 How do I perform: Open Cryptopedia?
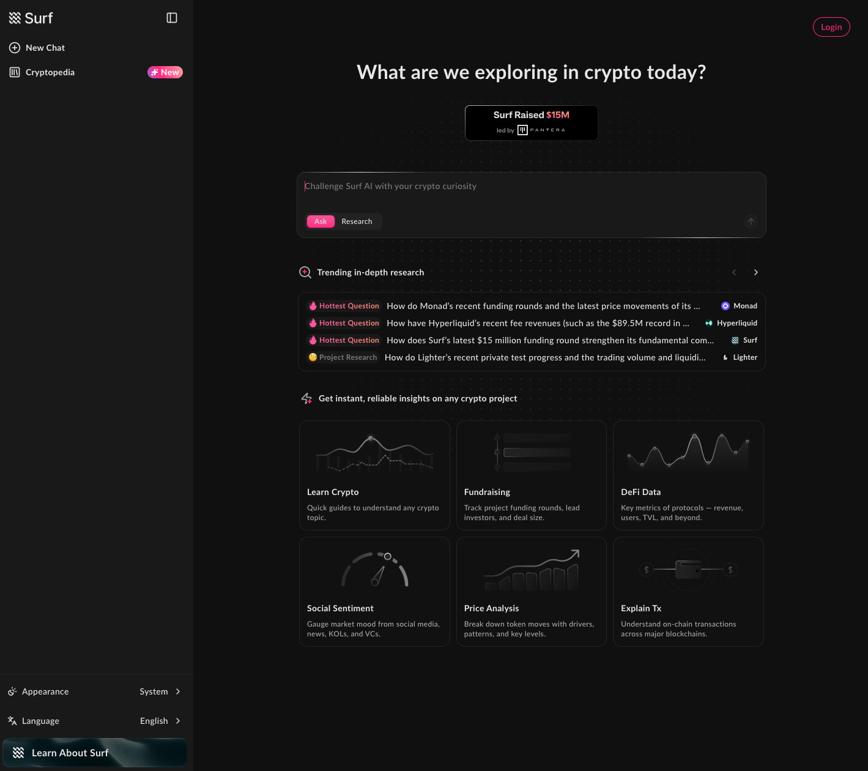tap(97, 72)
